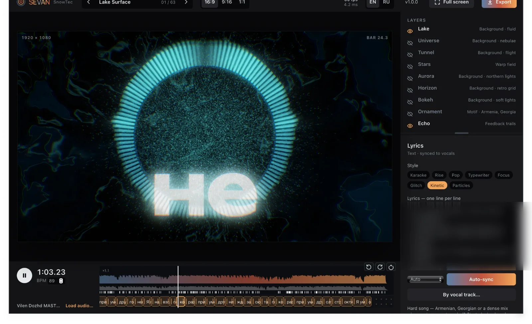This screenshot has width=532, height=324.
Task: Go to the previous preset arrow
Action: 88,2
